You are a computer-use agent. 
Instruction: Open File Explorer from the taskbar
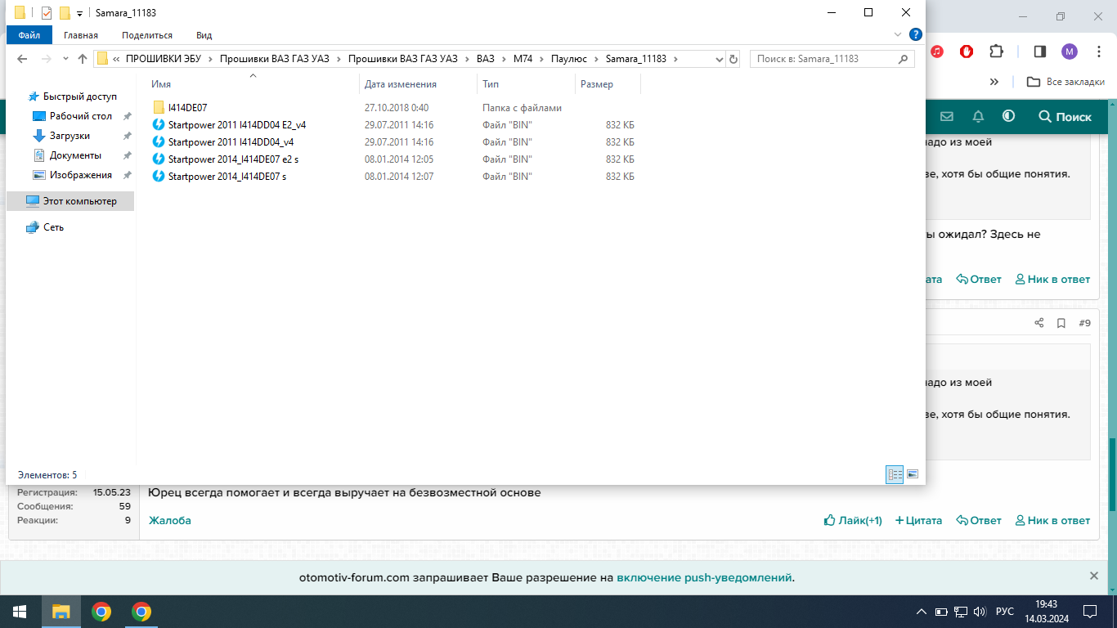(x=61, y=612)
